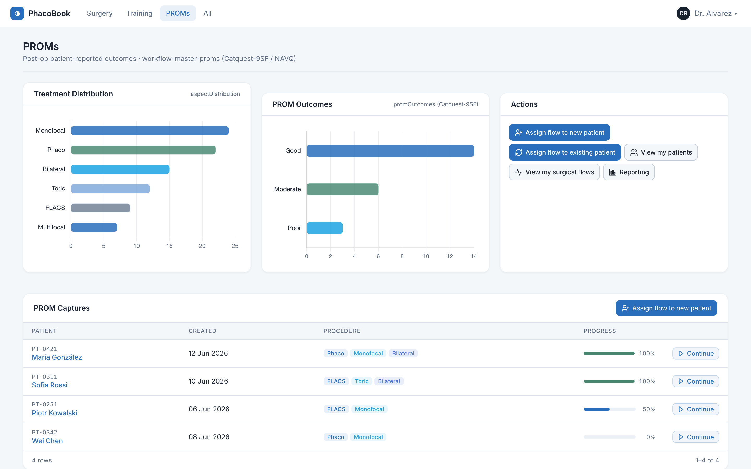Click the activity pulse icon on surgical flows
This screenshot has width=751, height=469.
coord(518,172)
